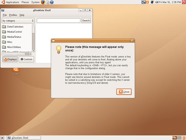186x140 pixels.
Task: Open File menu in gDesklets Shell
Action: pos(5,15)
